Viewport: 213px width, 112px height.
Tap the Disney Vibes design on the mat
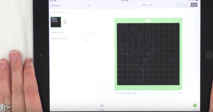pos(139,39)
